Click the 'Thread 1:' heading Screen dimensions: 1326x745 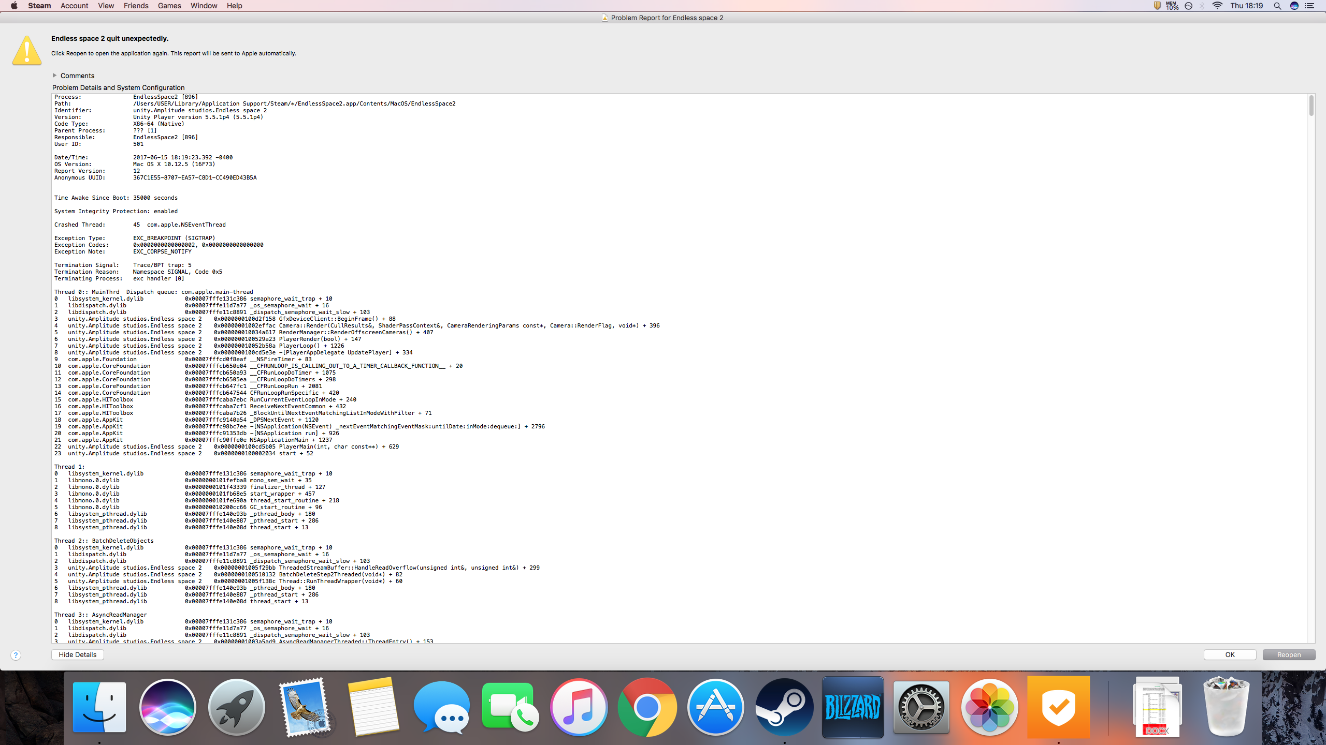point(69,467)
